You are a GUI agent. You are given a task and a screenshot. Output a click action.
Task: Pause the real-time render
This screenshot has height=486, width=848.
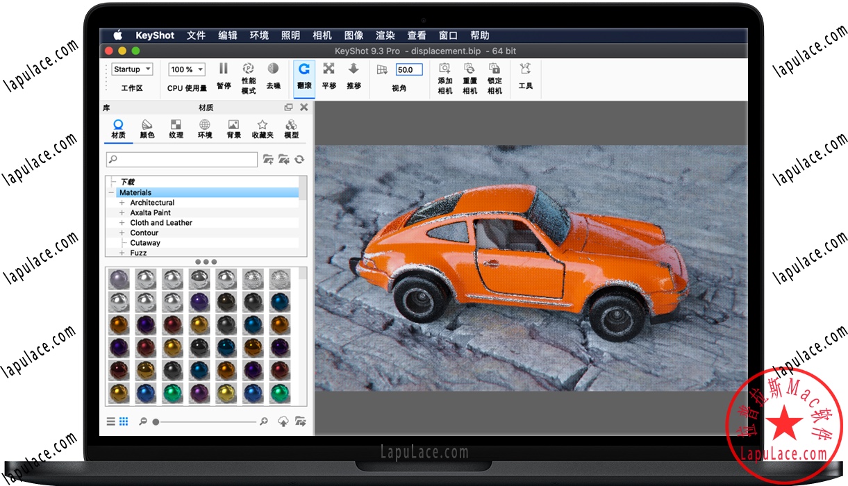coord(224,76)
